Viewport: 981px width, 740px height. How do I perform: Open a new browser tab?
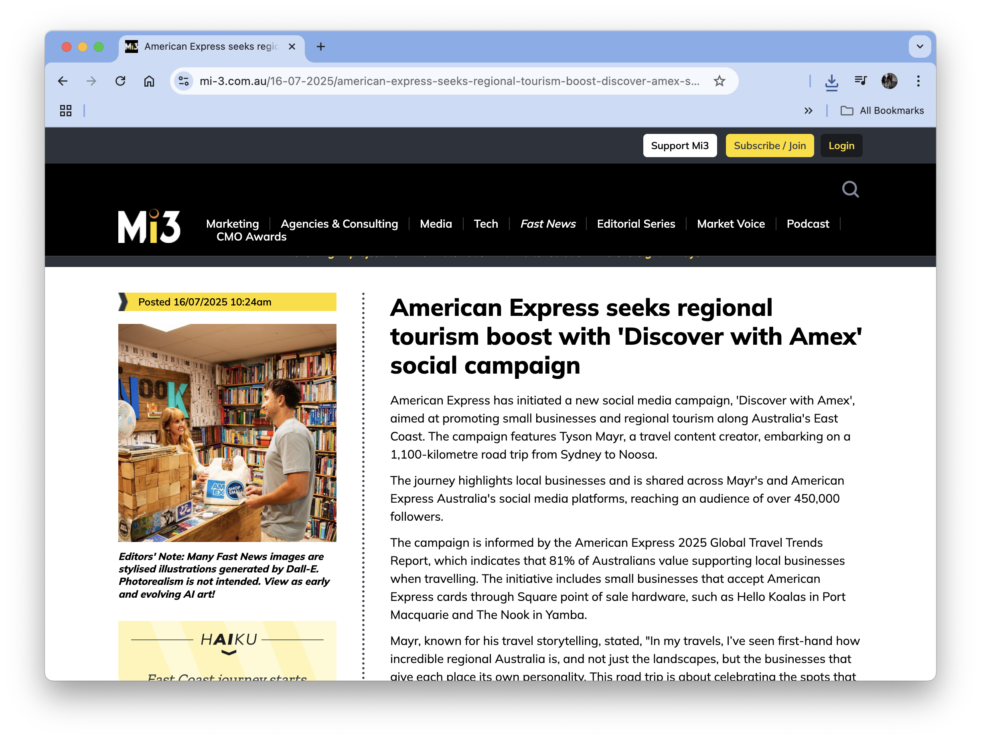click(x=320, y=47)
